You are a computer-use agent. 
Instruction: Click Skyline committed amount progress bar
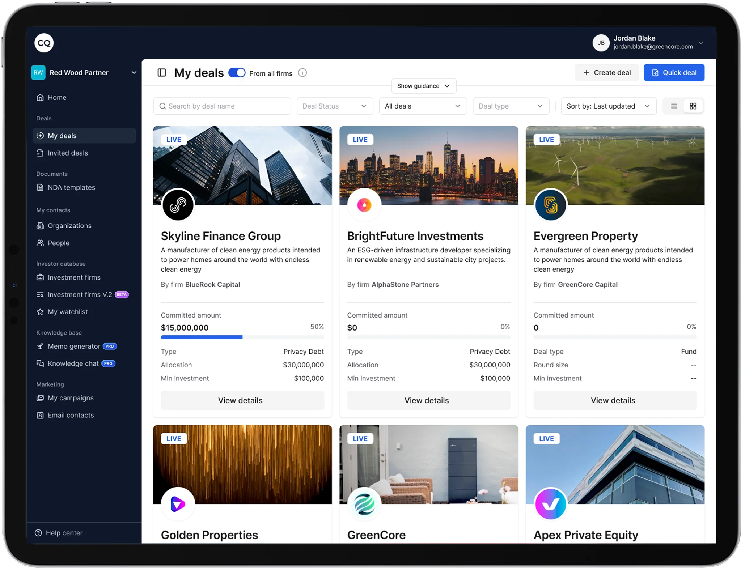point(242,337)
